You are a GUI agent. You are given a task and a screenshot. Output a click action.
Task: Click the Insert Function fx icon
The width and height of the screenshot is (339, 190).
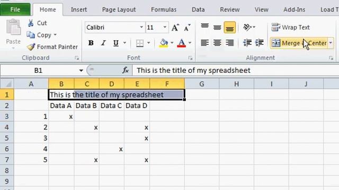coord(126,70)
